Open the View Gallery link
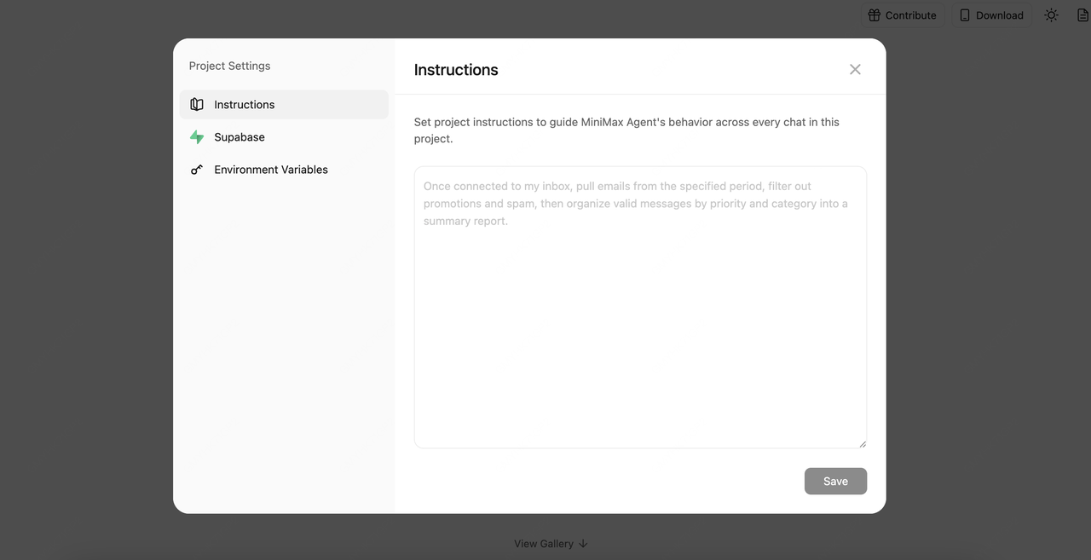The height and width of the screenshot is (560, 1091). point(544,544)
